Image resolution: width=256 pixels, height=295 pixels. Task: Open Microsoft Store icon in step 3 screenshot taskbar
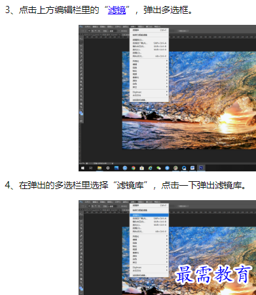[x=142, y=168]
